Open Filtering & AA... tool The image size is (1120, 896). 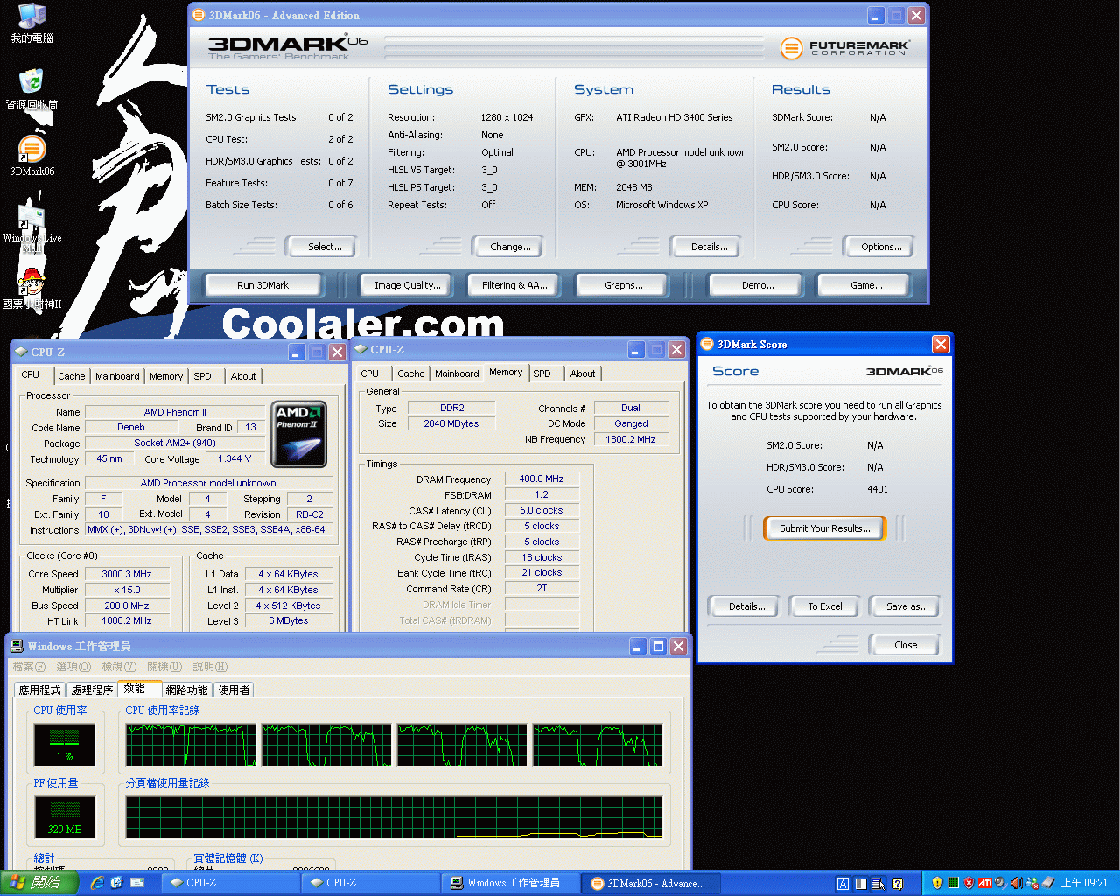(x=514, y=285)
